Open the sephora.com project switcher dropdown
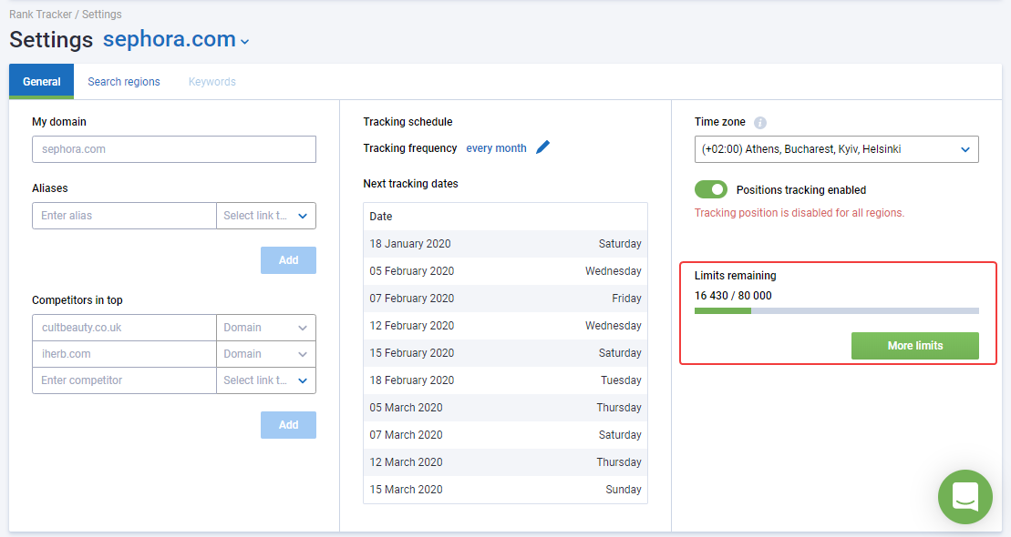 (x=176, y=40)
